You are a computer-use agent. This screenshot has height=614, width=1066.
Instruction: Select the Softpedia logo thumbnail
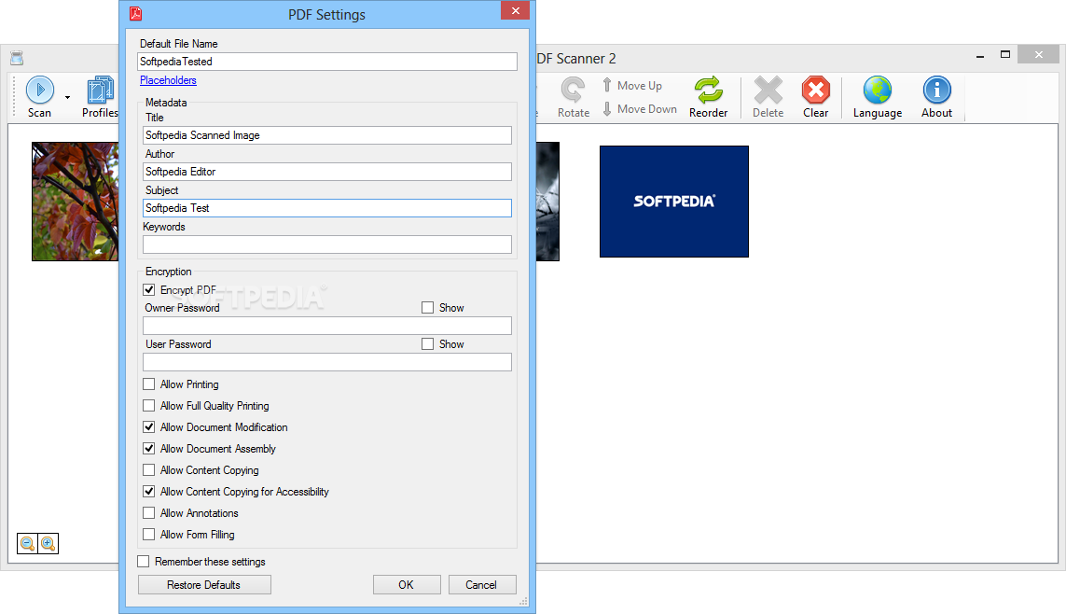point(673,202)
